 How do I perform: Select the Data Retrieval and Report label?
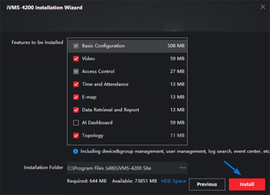[x=110, y=110]
